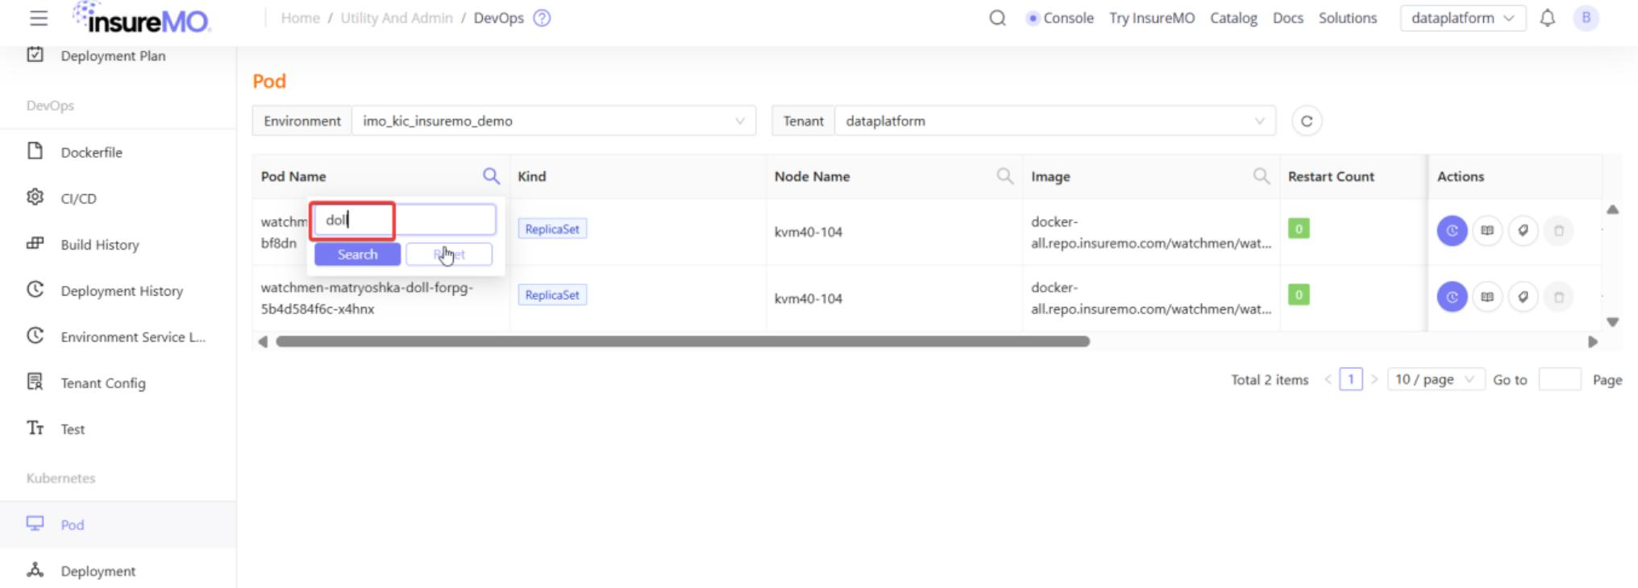Click the Deployment History clock icon
The image size is (1638, 588).
[35, 289]
